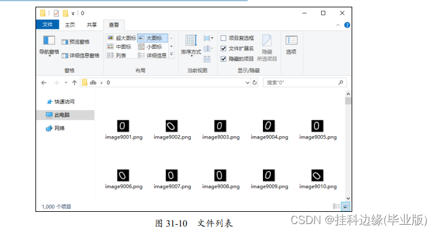Viewport: 436px width, 232px height.
Task: Open the File (文件) tab
Action: pyautogui.click(x=48, y=24)
